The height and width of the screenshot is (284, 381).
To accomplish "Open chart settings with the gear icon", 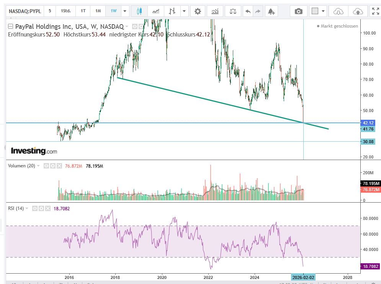I will (198, 11).
